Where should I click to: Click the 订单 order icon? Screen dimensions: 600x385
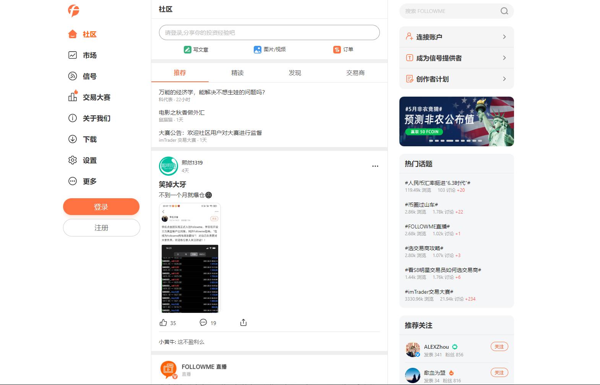(337, 49)
